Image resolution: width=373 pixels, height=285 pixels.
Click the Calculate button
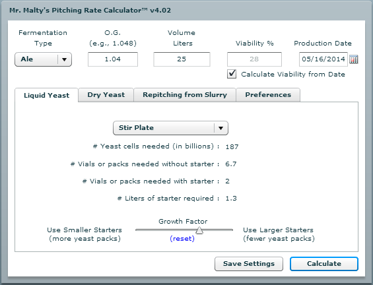324,264
